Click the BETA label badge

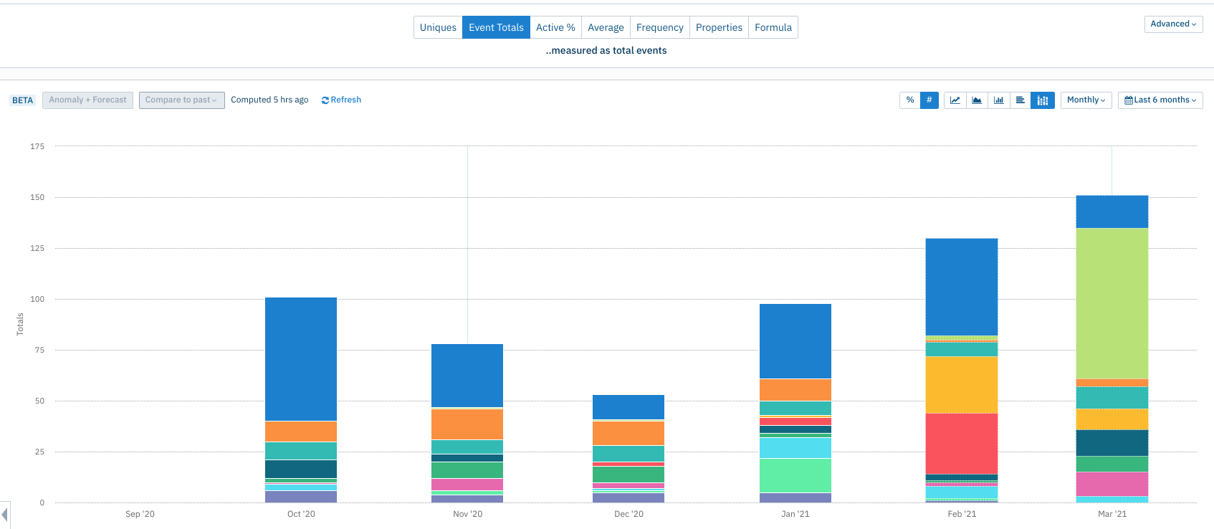click(x=22, y=100)
